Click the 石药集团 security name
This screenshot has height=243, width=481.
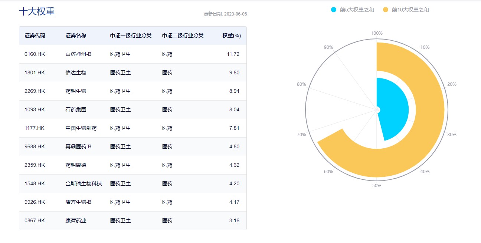click(x=76, y=109)
